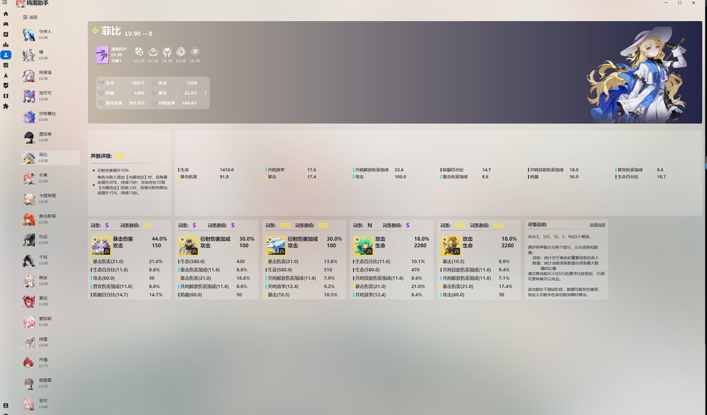707x415 pixels.
Task: Select character 洛可可 in the list
Action: coord(51,96)
